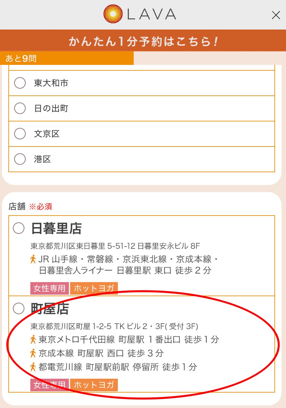
Task: Select the 町屋店 store radio button
Action: [x=19, y=309]
